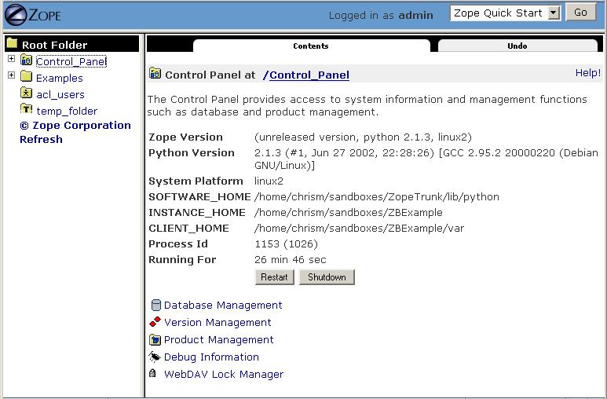This screenshot has width=607, height=399.
Task: Open the Help! link
Action: point(587,72)
